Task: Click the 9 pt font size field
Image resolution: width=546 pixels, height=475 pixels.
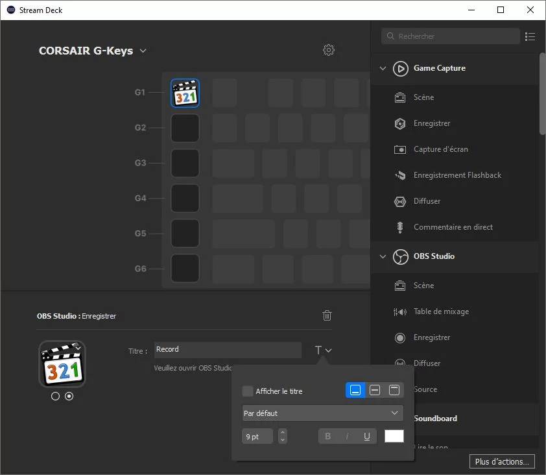Action: point(257,436)
